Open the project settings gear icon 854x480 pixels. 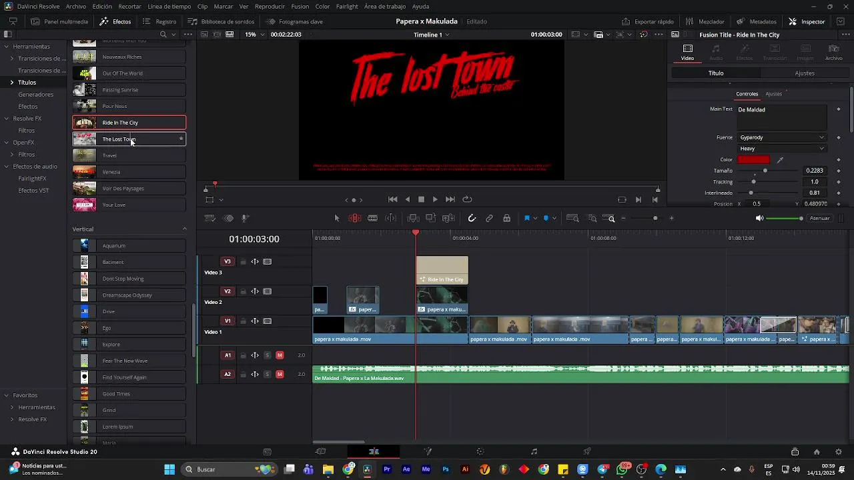(x=839, y=452)
